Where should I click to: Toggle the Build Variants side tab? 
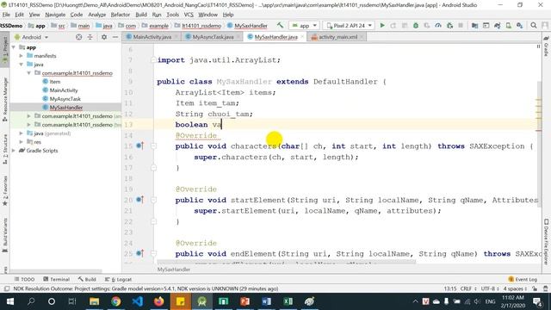coord(5,235)
